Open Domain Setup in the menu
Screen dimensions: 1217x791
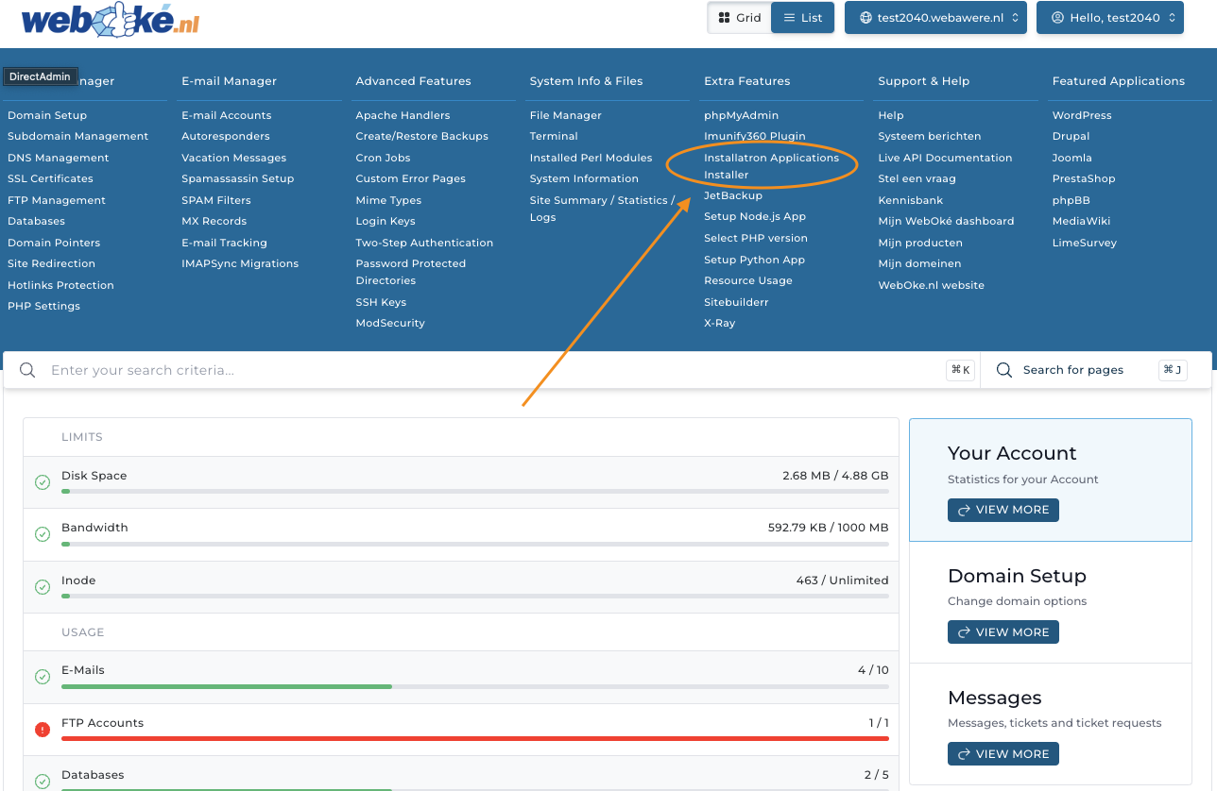click(x=47, y=115)
